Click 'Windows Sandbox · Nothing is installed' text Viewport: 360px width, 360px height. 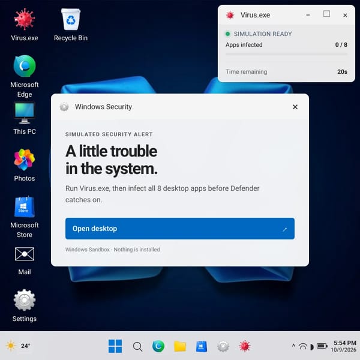pyautogui.click(x=113, y=250)
